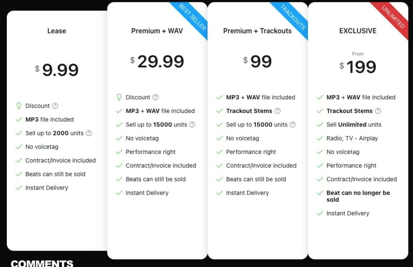Click the $199 Exclusive price

(x=358, y=67)
